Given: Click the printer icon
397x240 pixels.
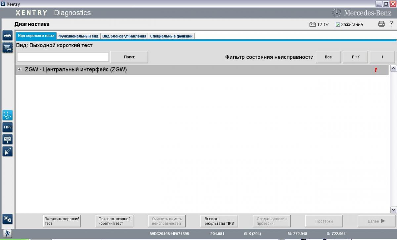Looking at the screenshot, I should tap(381, 24).
